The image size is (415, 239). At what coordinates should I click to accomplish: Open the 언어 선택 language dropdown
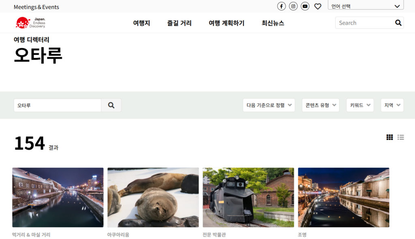(365, 6)
